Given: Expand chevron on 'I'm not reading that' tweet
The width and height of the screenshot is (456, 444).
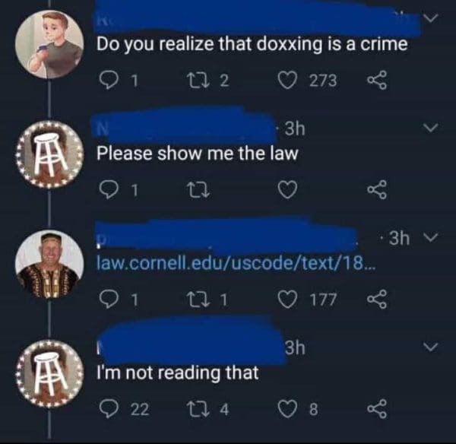Looking at the screenshot, I should tap(431, 347).
